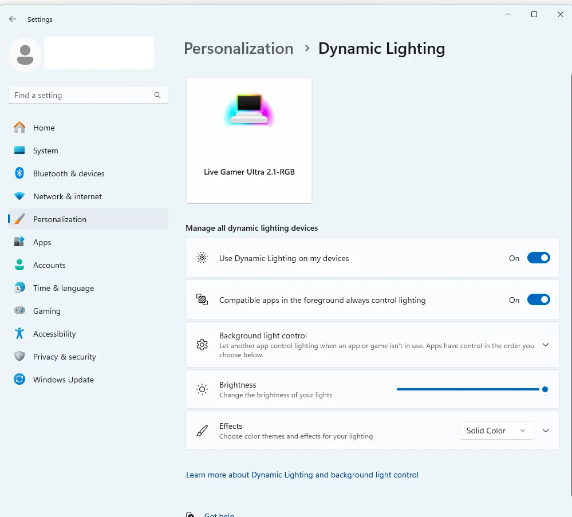572x517 pixels.
Task: Click the Network & internet Wi-Fi icon
Action: pyautogui.click(x=19, y=196)
